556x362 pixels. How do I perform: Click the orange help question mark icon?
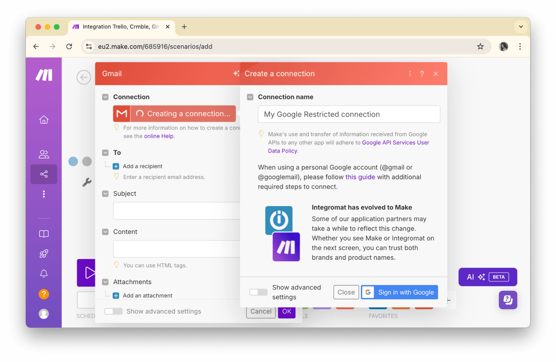pos(44,294)
